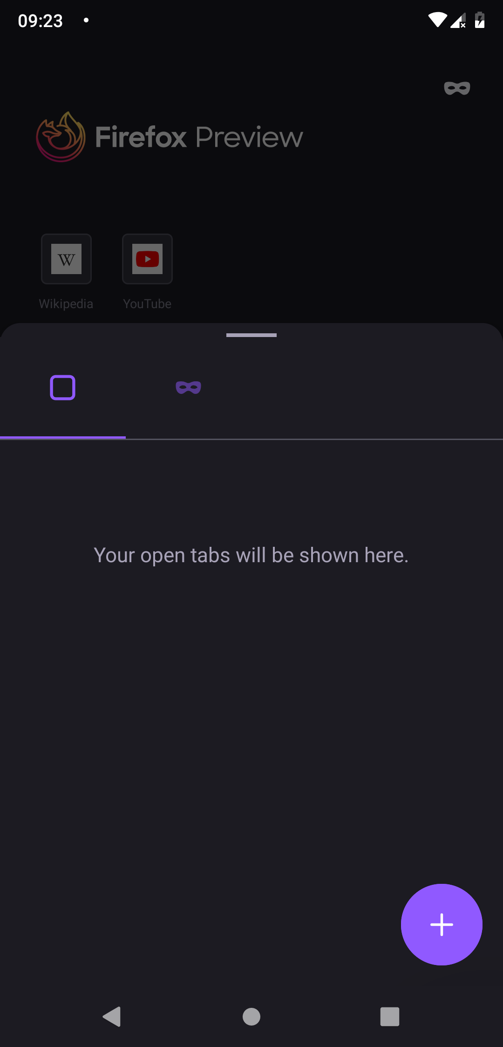Screen dimensions: 503x1047
Task: Open the Wikipedia top site tile
Action: pos(66,259)
